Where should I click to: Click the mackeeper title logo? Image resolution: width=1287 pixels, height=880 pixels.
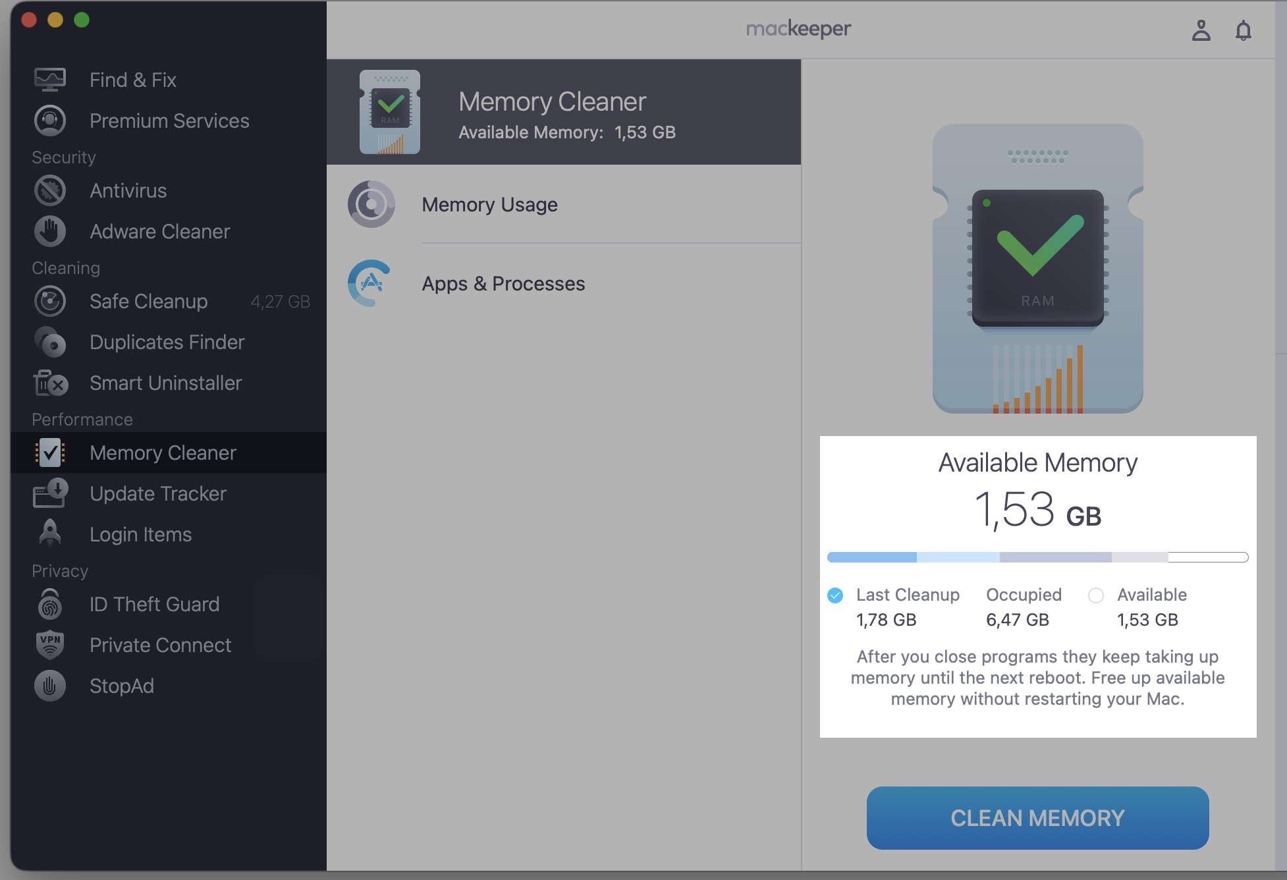click(x=798, y=29)
